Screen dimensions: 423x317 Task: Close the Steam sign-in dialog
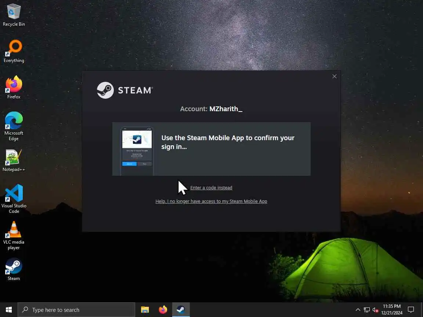pyautogui.click(x=334, y=76)
